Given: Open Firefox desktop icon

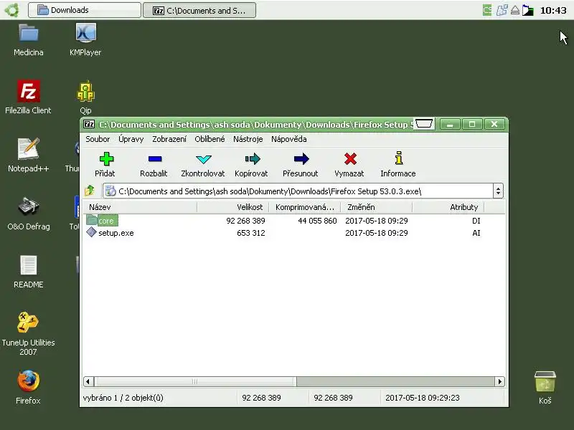Looking at the screenshot, I should (x=29, y=381).
